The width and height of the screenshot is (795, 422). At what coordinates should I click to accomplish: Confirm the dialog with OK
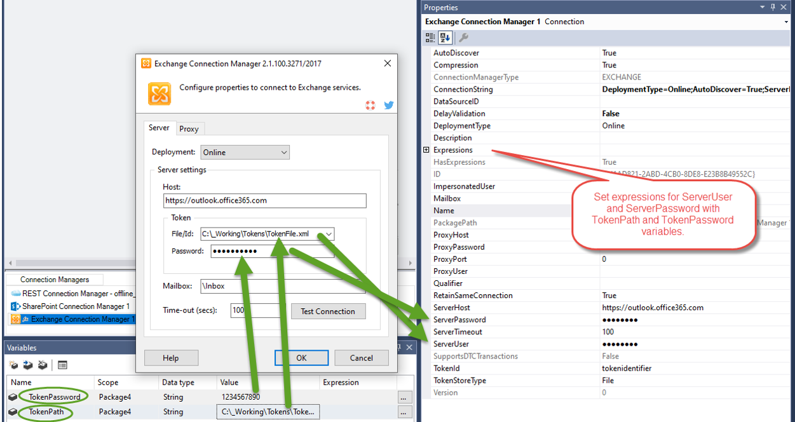pos(301,358)
